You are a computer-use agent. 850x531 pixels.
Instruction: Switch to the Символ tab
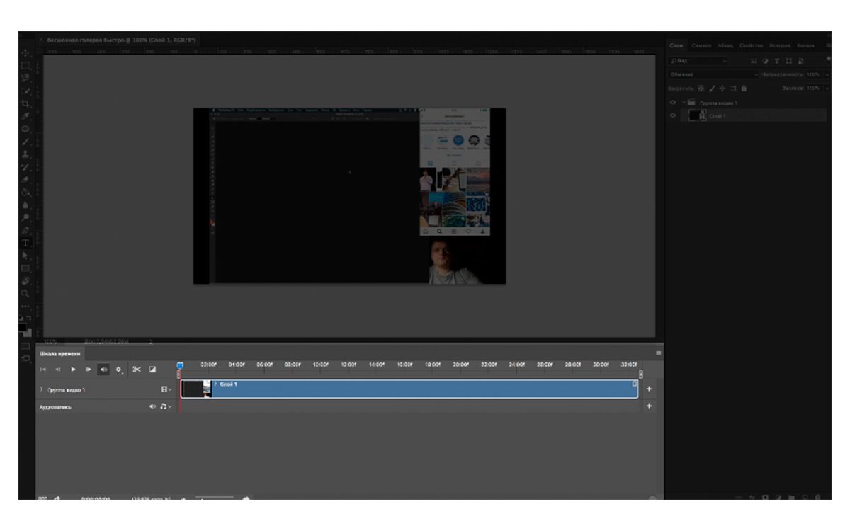pyautogui.click(x=701, y=45)
